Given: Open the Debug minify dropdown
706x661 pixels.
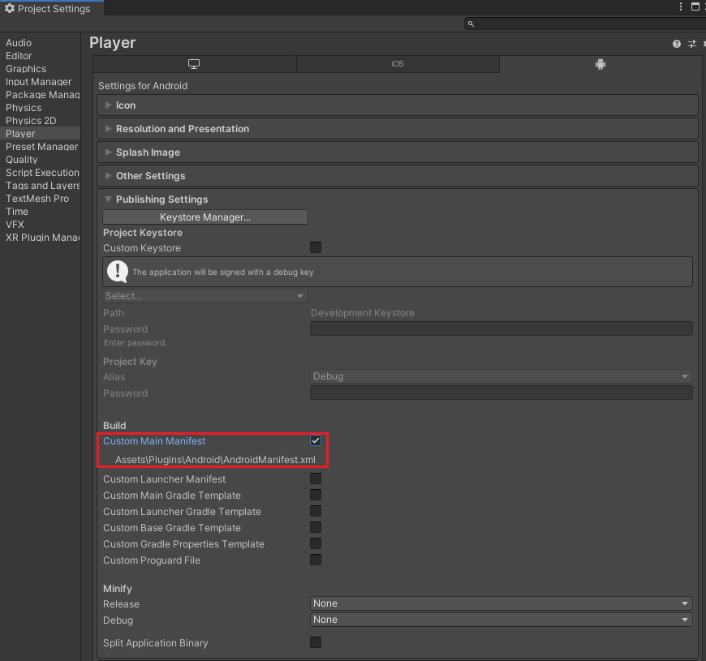Looking at the screenshot, I should (x=500, y=620).
